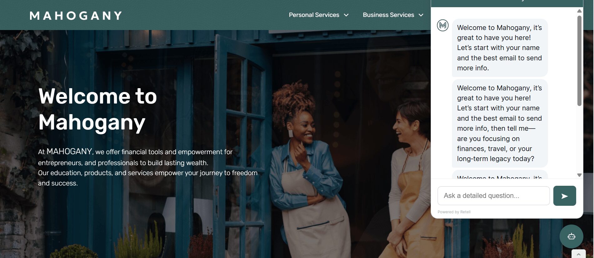Image resolution: width=594 pixels, height=258 pixels.
Task: Click the hero paragraph about financial tools
Action: point(148,167)
